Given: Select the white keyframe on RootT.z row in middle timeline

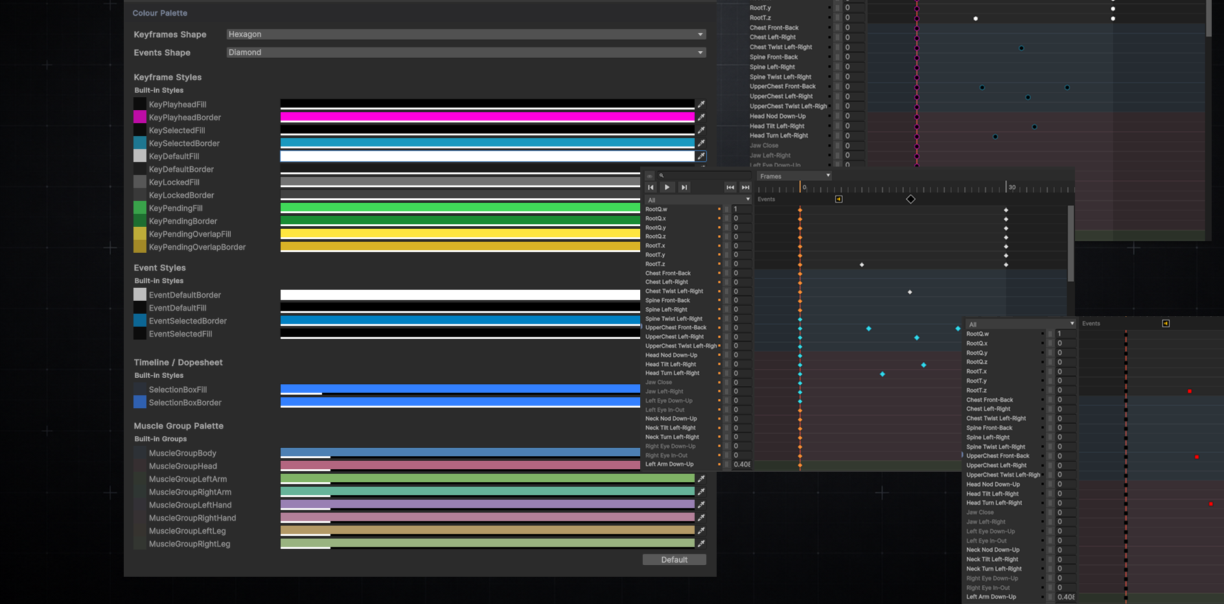Looking at the screenshot, I should [x=862, y=264].
